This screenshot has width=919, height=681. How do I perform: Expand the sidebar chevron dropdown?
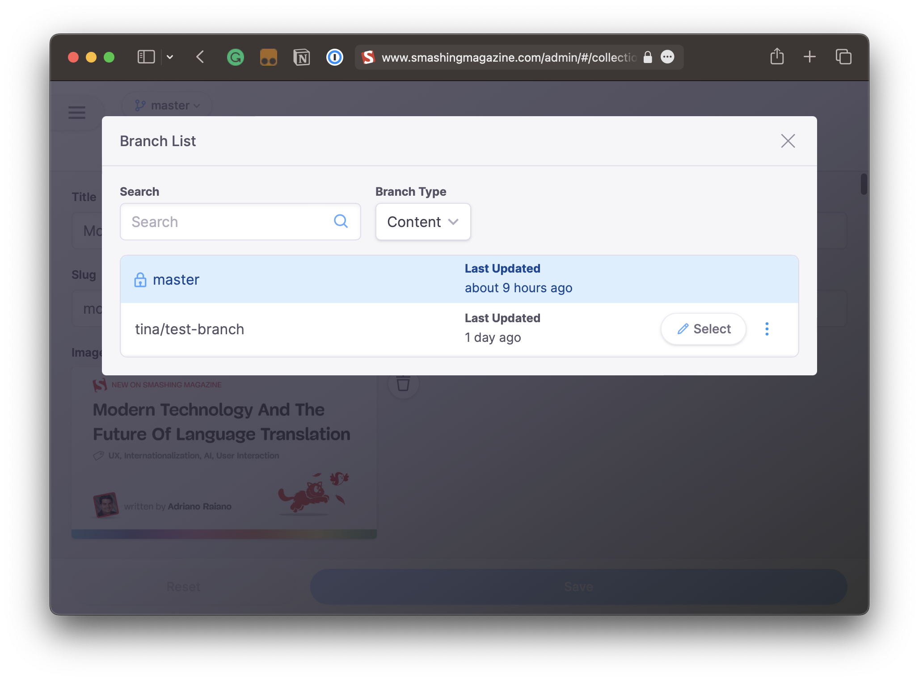click(170, 57)
